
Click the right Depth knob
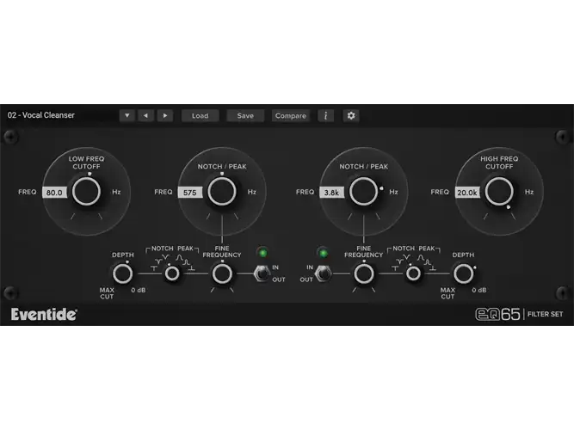point(464,273)
